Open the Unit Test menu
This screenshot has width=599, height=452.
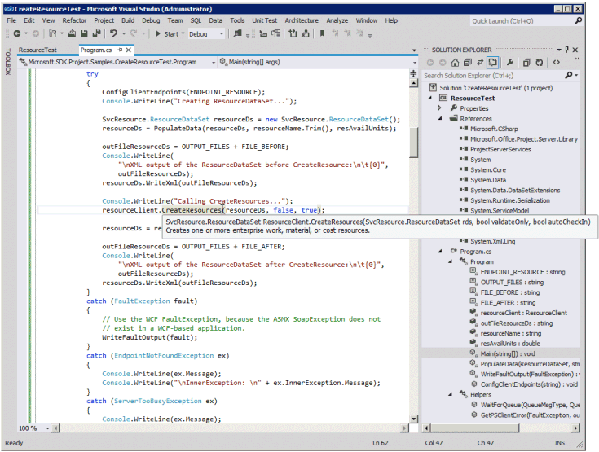coord(264,20)
